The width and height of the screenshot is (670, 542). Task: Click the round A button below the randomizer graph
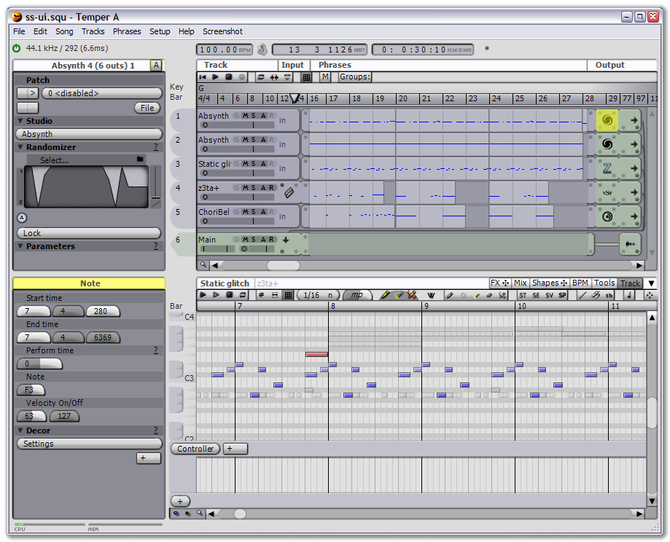[22, 218]
